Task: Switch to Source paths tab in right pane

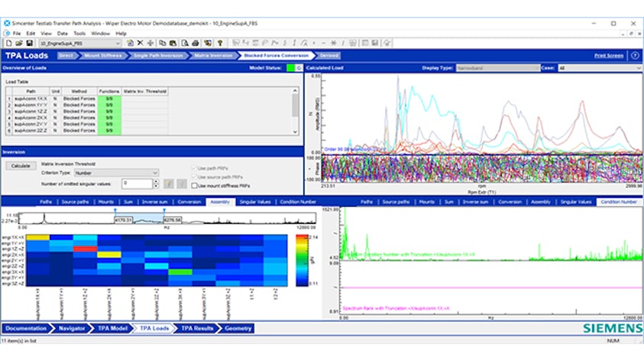Action: point(396,202)
